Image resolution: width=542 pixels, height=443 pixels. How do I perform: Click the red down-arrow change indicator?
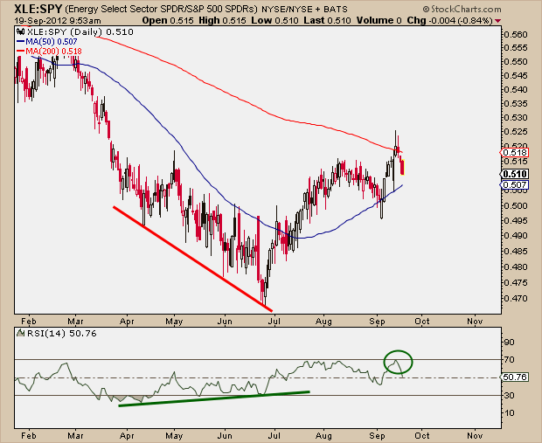(497, 21)
